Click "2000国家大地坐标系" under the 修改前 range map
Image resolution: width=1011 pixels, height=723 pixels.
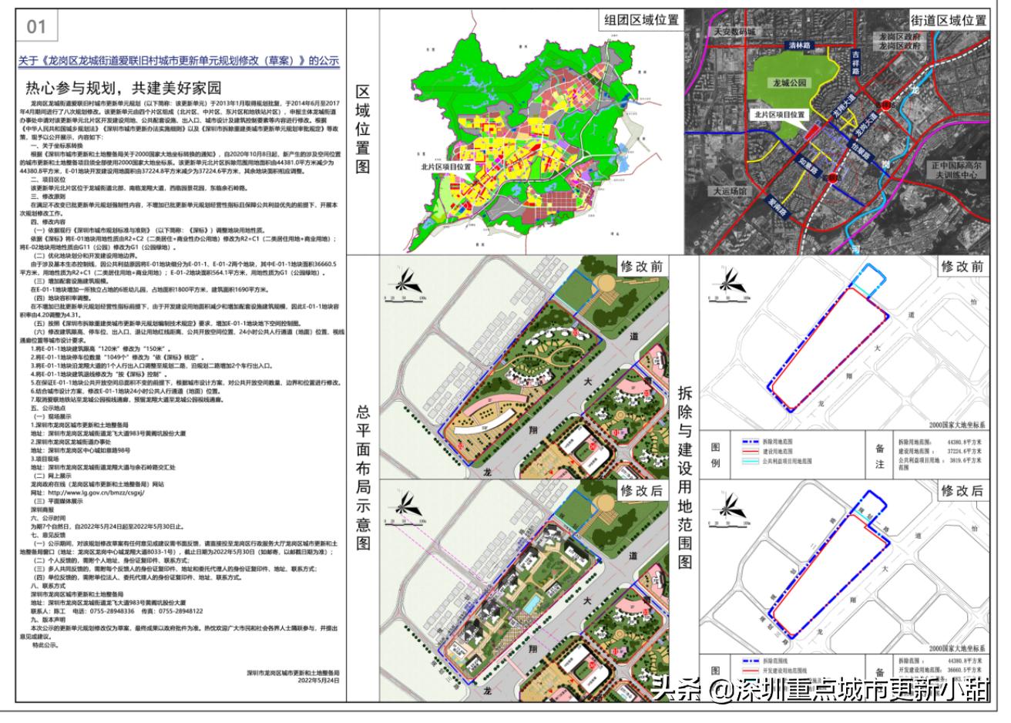956,425
